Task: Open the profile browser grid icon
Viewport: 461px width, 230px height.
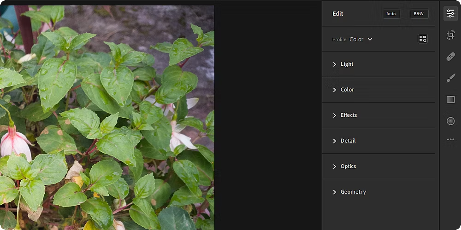Action: pos(423,39)
